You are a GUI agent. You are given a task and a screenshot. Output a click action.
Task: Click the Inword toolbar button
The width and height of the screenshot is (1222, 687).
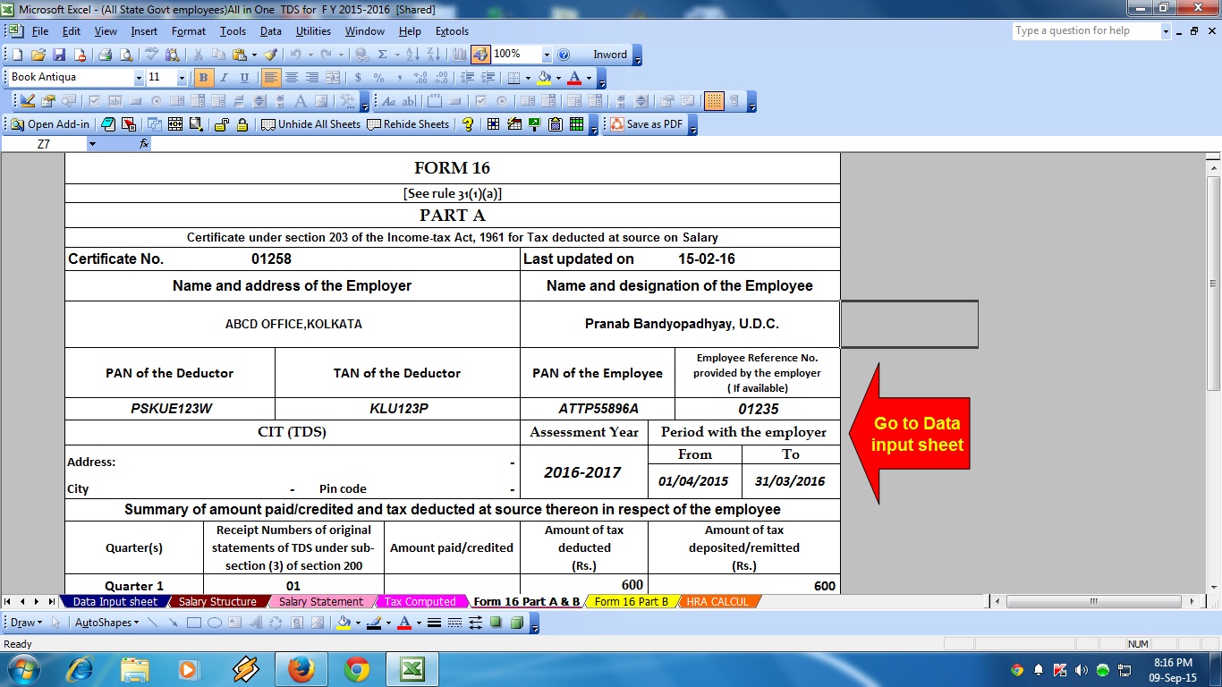point(610,55)
